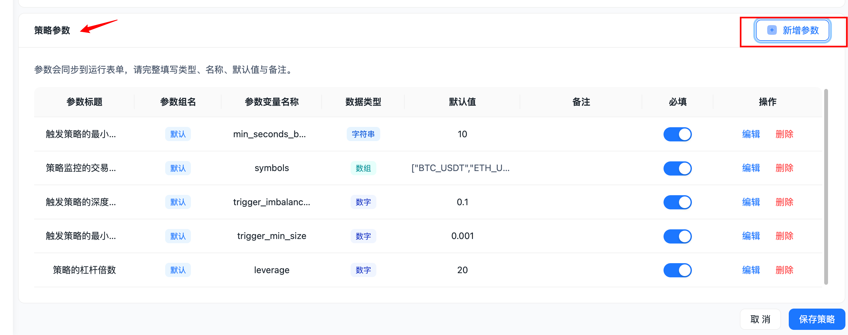Click the 默认 group tag on leverage row
848x335 pixels.
point(178,270)
